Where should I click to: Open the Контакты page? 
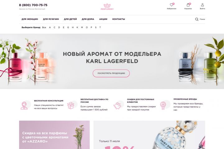(x=119, y=19)
